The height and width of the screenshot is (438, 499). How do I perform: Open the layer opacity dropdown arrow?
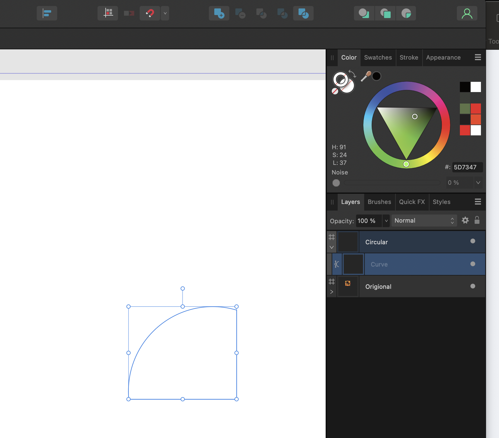[x=386, y=221]
